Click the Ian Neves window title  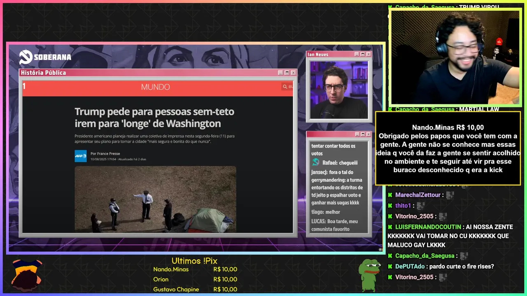[x=318, y=54]
